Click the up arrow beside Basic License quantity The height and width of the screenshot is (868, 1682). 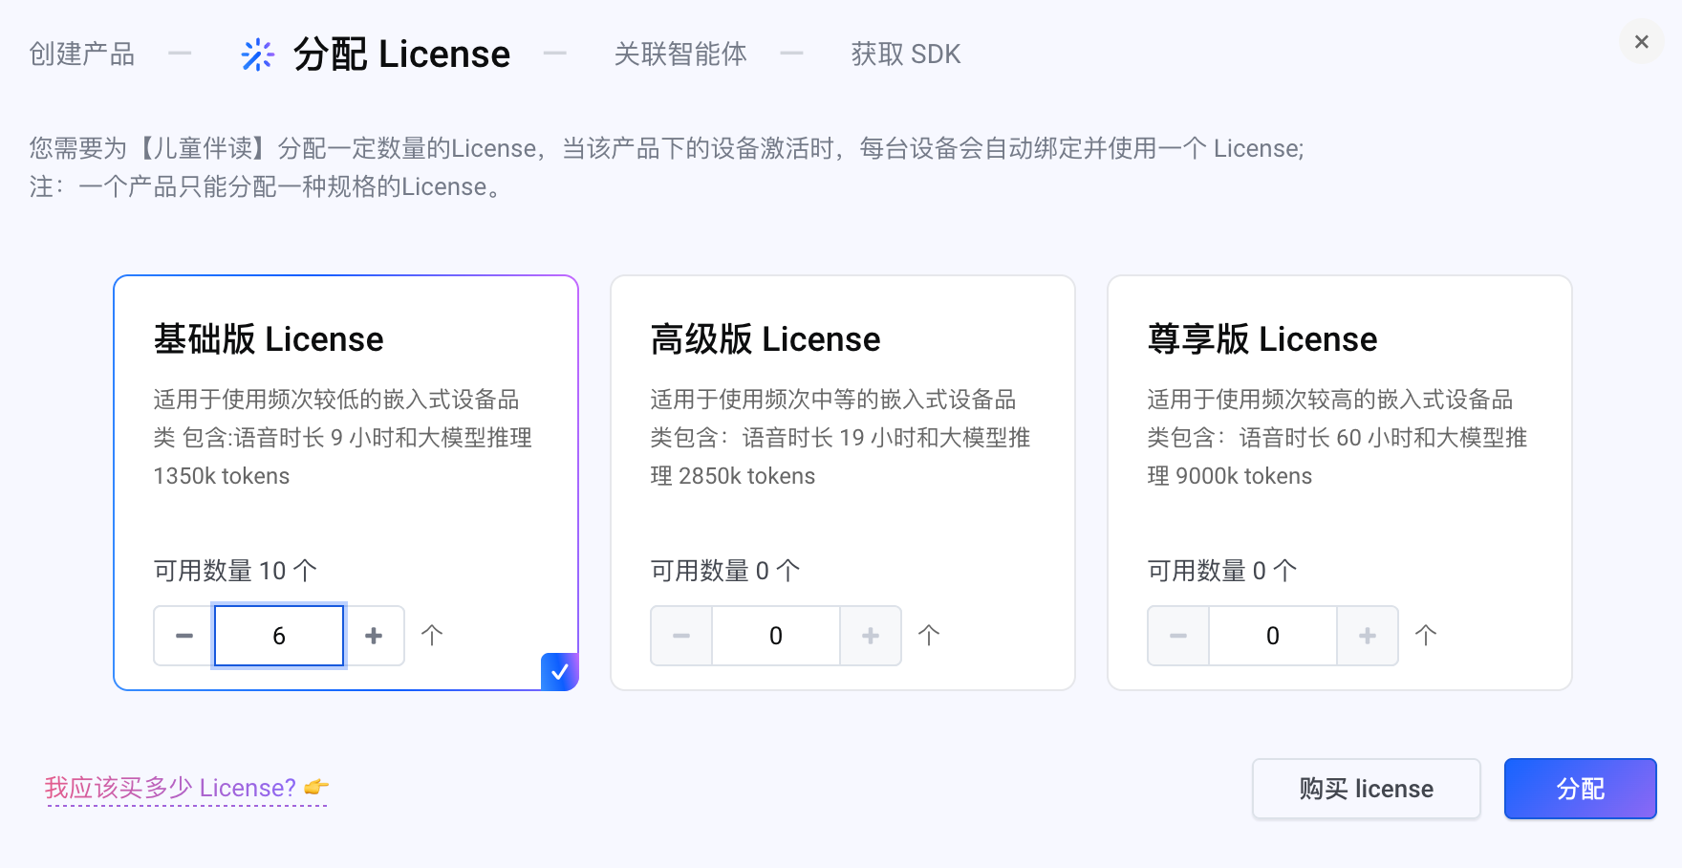432,636
